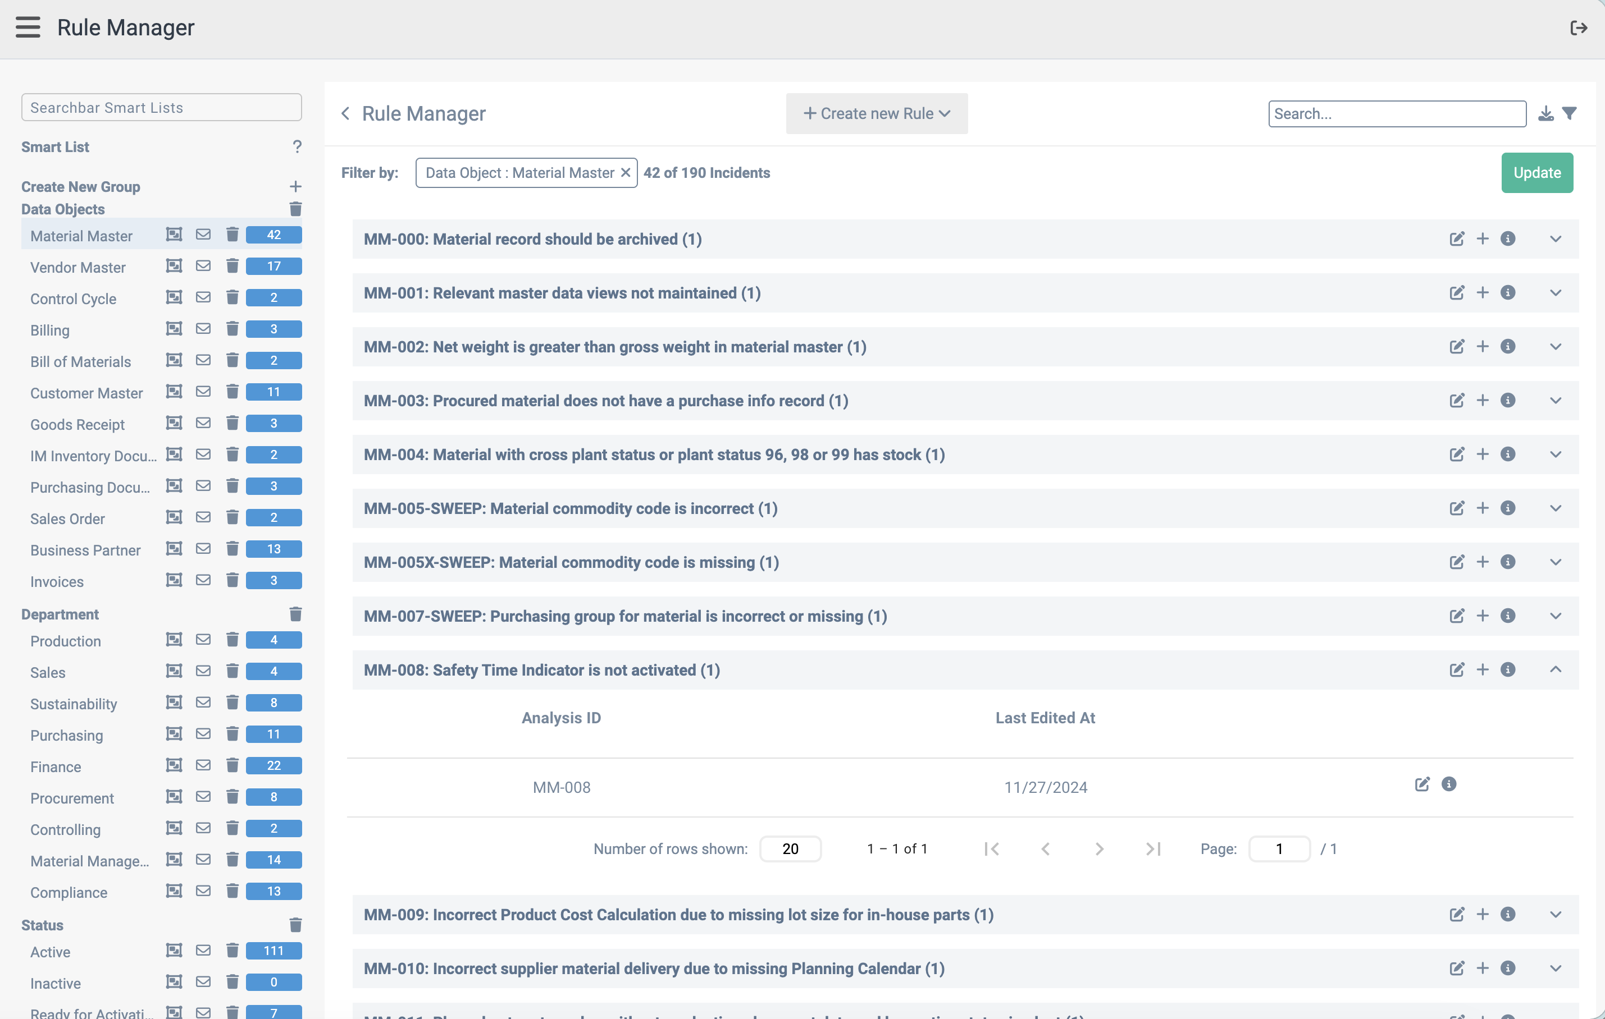Click the dashboard icon for Material Master

174,235
